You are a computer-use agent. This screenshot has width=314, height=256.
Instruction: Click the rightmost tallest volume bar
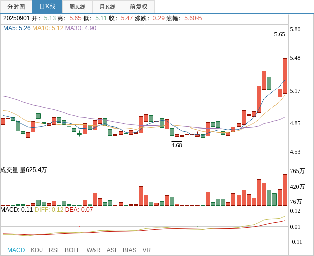click(x=285, y=190)
